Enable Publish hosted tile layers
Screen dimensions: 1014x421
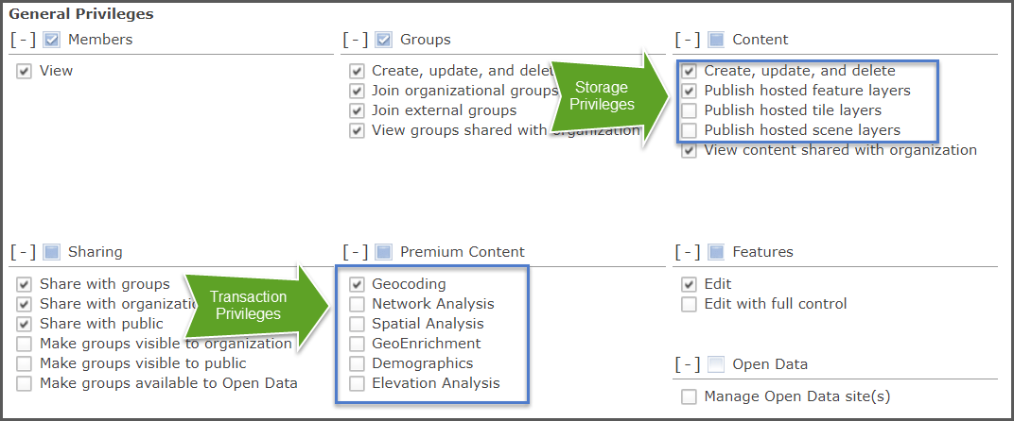click(690, 110)
